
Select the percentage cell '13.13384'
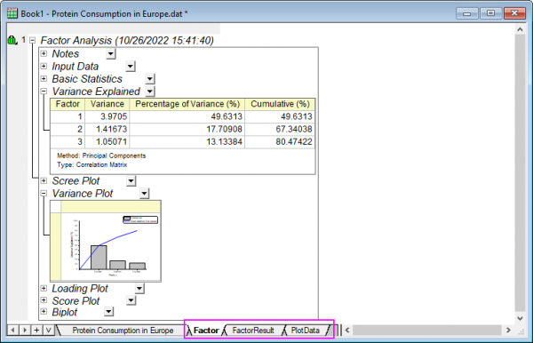tap(187, 142)
